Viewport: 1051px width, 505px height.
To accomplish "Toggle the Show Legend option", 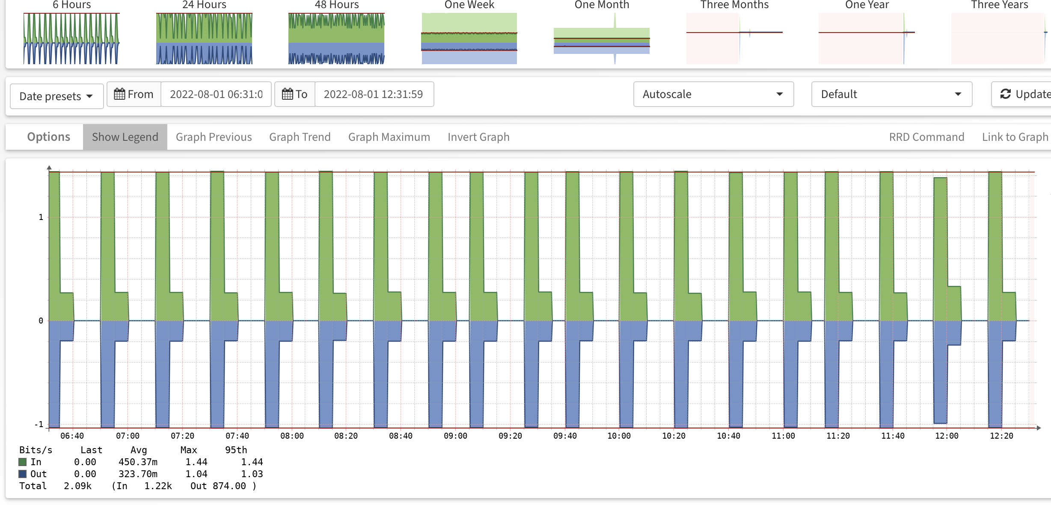I will (125, 137).
